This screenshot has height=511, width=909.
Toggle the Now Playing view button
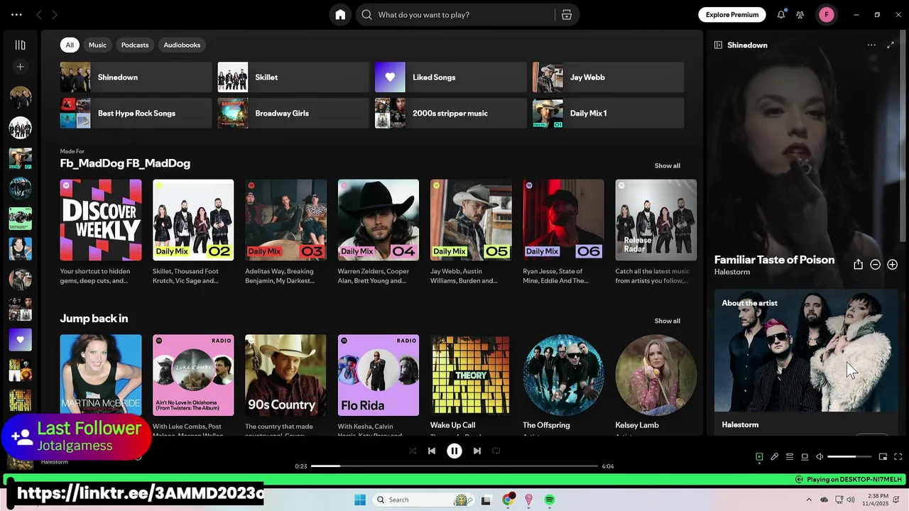coord(759,457)
